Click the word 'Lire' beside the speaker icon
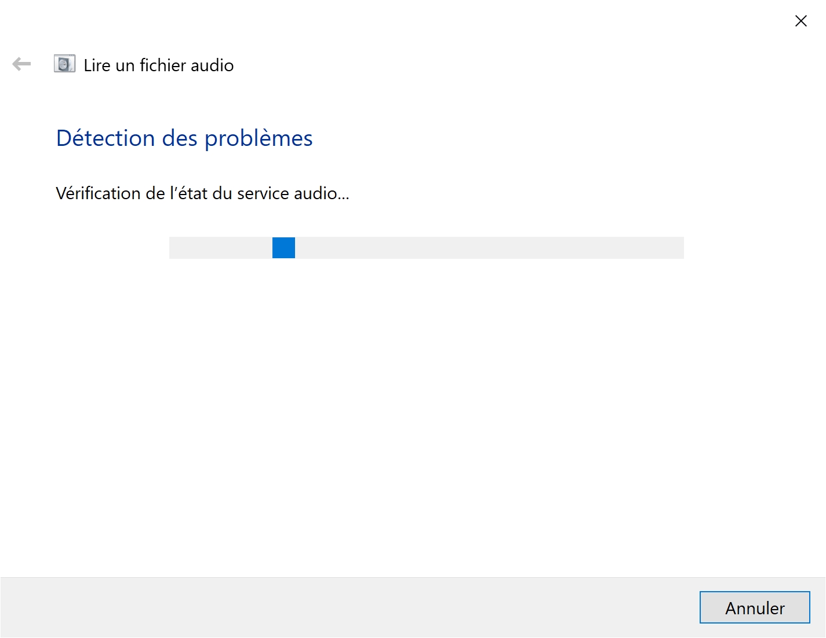Image resolution: width=826 pixels, height=638 pixels. pyautogui.click(x=97, y=65)
